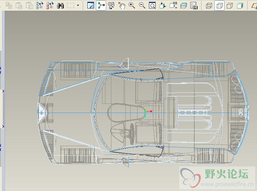
Task: Switch to Wireframe display mode
Action: pos(209,6)
